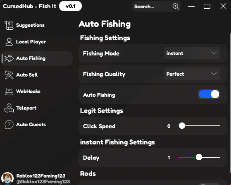Click the Auto Fishing fish icon
Screen dimensions: 231x185
[9, 58]
